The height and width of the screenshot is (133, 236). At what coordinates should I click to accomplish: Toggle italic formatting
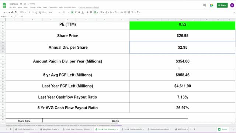[76, 12]
